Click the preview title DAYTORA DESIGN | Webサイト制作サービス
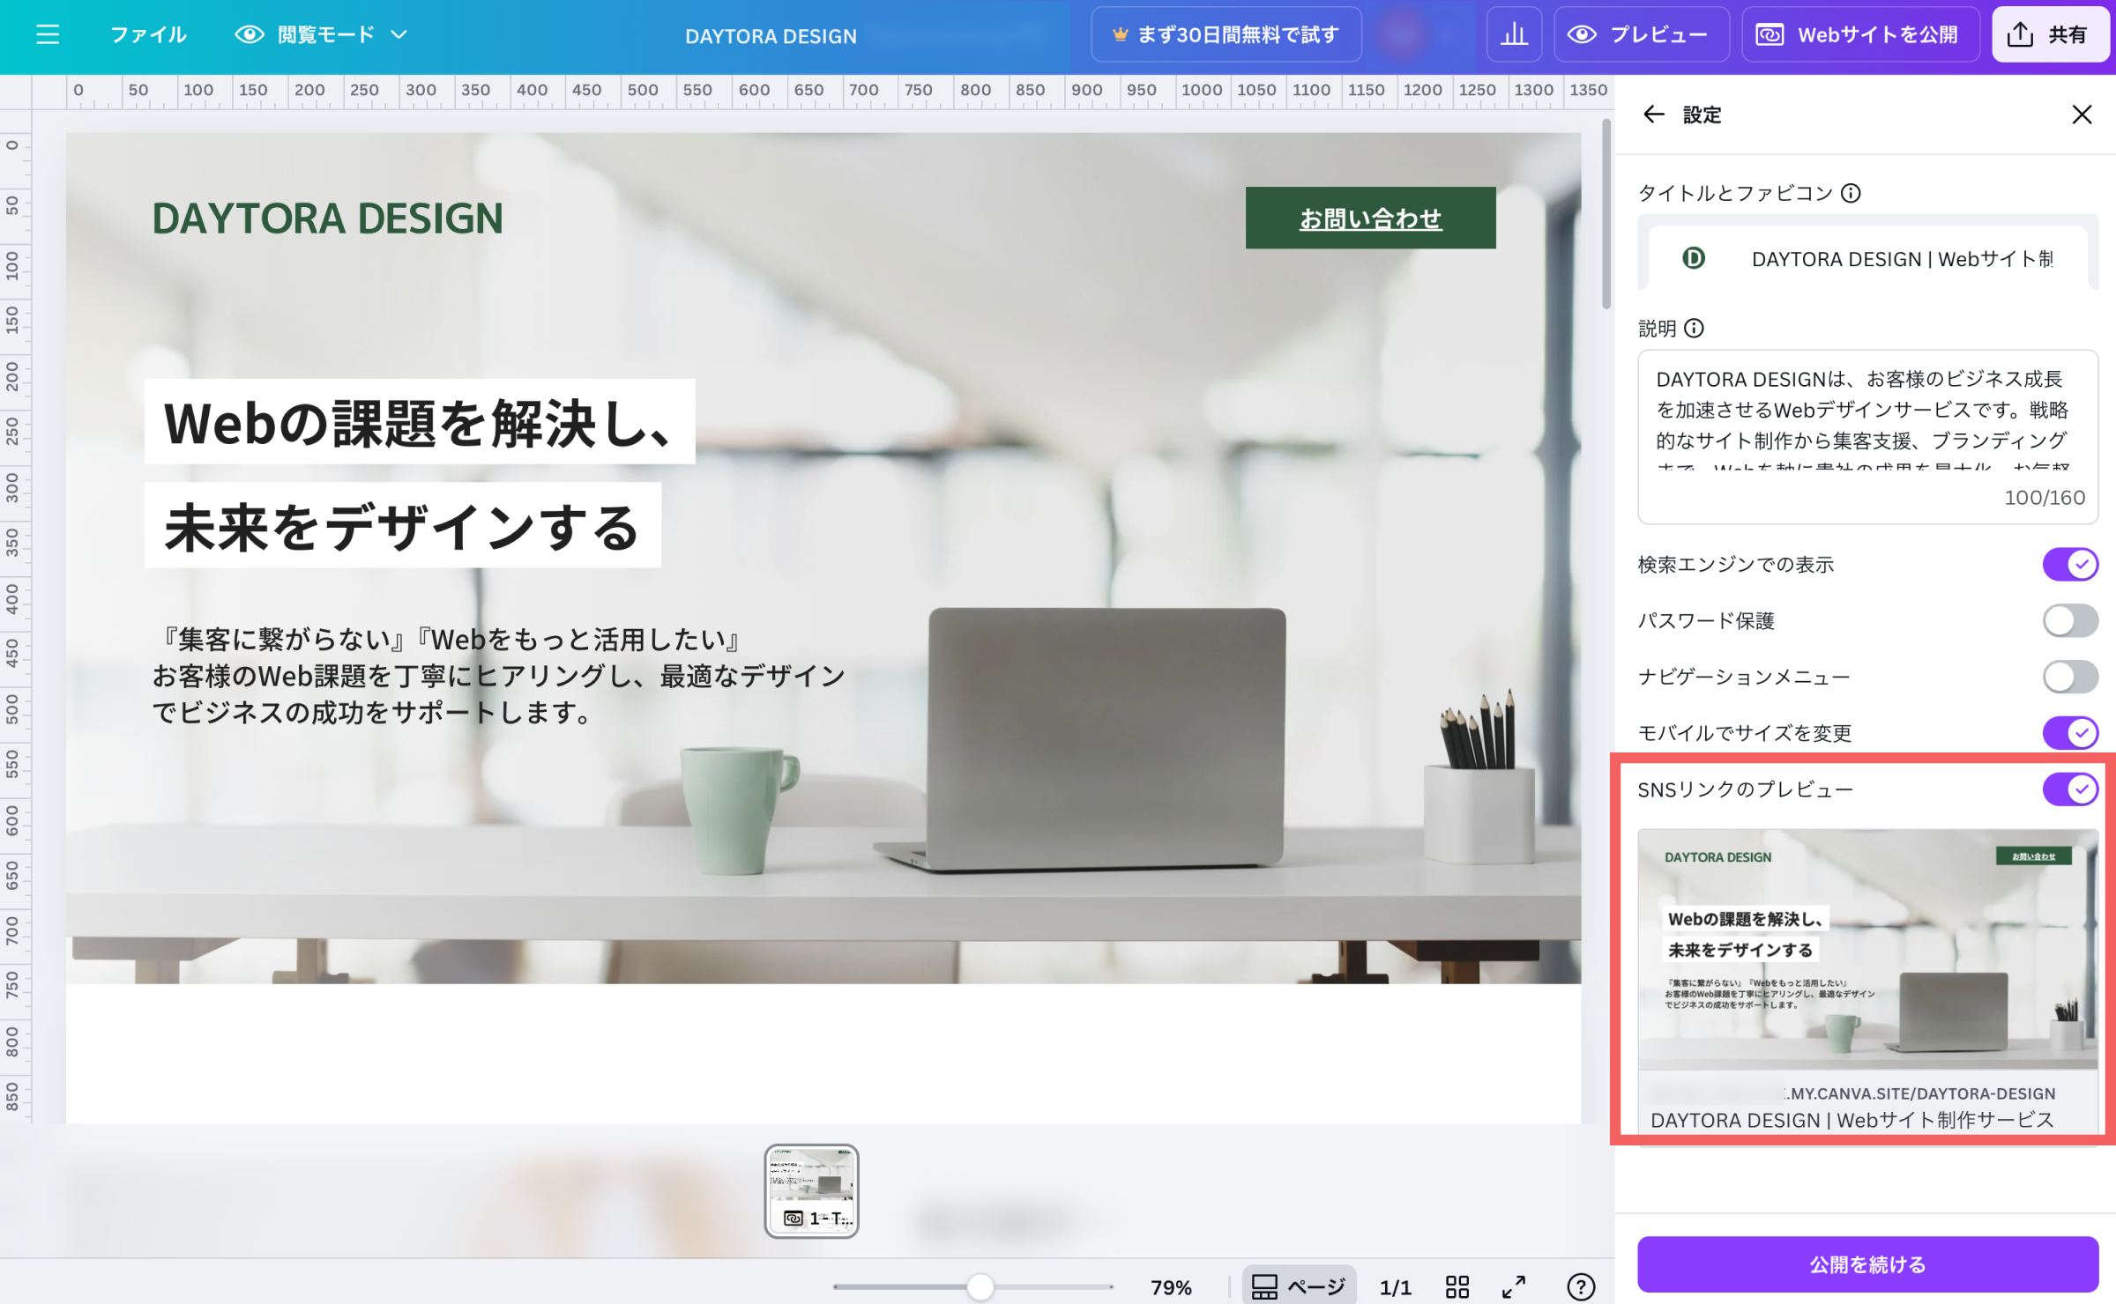 [x=1851, y=1121]
